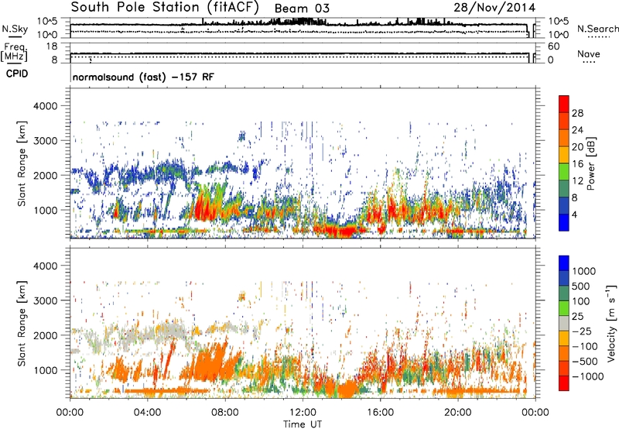
Task: Click the '12:00' time tick label
Action: [303, 413]
